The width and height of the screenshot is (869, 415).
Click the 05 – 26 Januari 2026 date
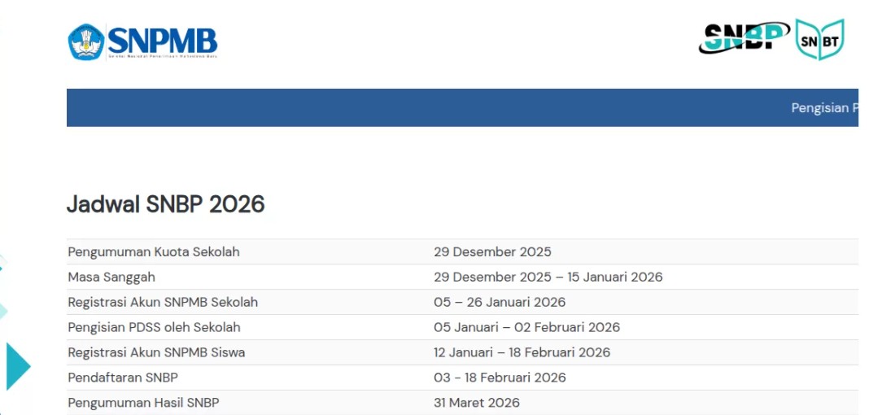pos(500,302)
